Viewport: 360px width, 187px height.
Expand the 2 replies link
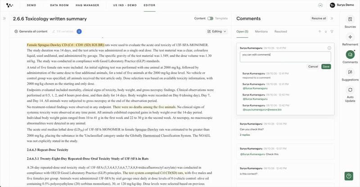pyautogui.click(x=245, y=135)
